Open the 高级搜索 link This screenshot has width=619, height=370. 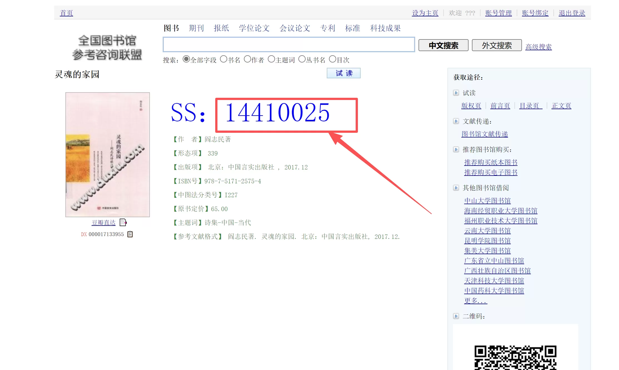point(539,47)
